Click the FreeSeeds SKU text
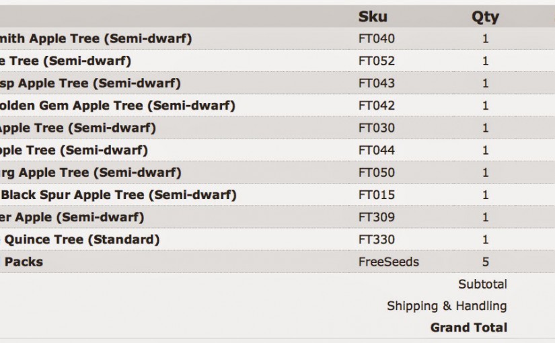Image resolution: width=555 pixels, height=343 pixels. click(389, 262)
